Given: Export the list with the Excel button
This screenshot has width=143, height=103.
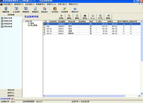Looking at the screenshot, I should tap(93, 17).
